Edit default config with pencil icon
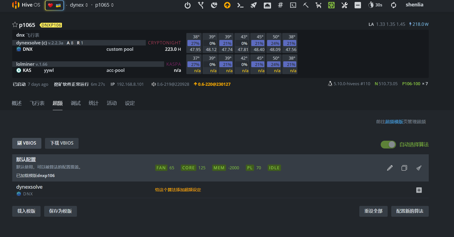The width and height of the screenshot is (454, 237). (390, 168)
